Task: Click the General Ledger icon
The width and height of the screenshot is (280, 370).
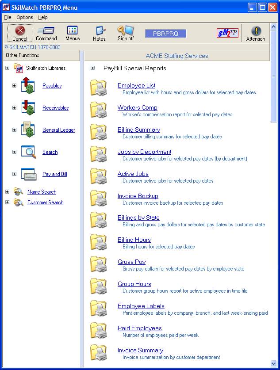Action: [x=28, y=130]
